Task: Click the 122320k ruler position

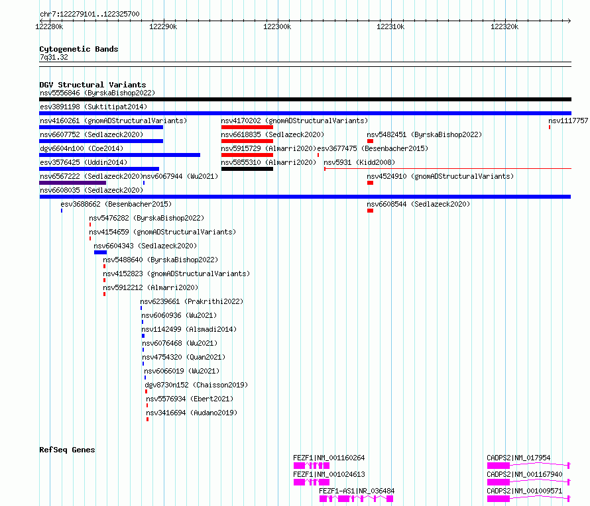Action: point(504,26)
